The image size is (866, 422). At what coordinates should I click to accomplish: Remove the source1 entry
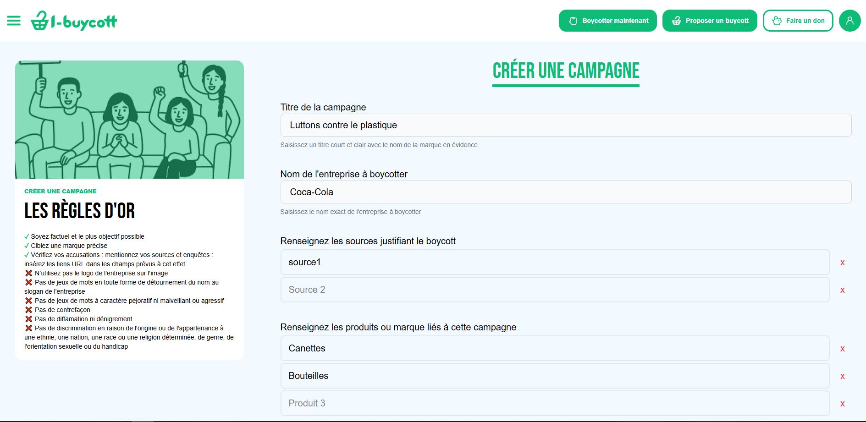point(842,263)
